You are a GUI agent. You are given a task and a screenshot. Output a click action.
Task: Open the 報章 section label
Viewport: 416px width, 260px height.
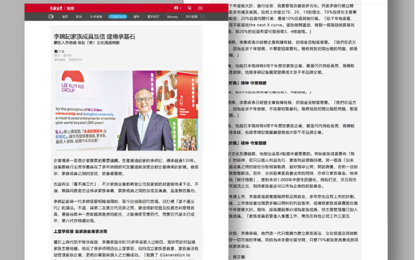click(70, 8)
